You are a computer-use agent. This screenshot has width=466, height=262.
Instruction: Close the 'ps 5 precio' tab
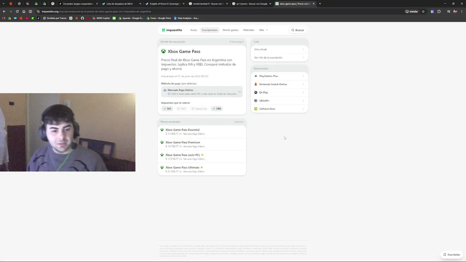[270, 4]
